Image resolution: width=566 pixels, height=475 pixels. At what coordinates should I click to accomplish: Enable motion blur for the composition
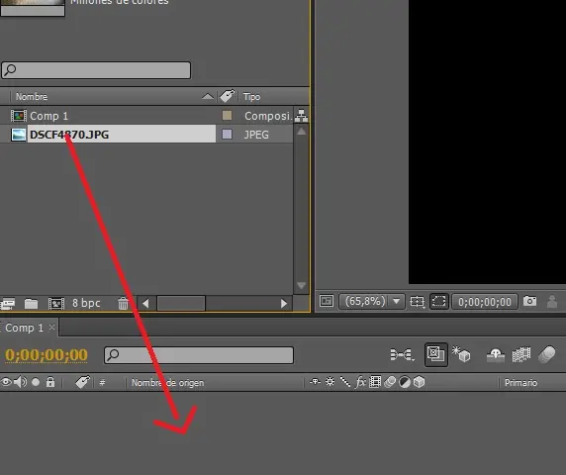pos(547,354)
